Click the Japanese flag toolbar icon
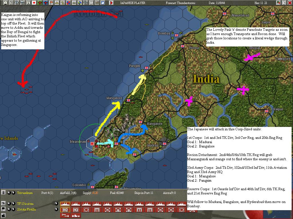This screenshot has width=293, height=219. pos(34,3)
